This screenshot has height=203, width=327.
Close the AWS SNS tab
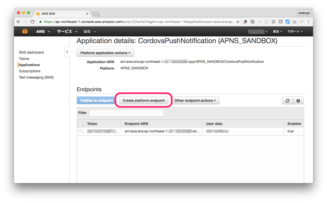(87, 13)
